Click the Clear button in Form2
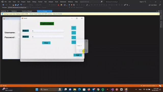The image size is (163, 92). pos(46,43)
